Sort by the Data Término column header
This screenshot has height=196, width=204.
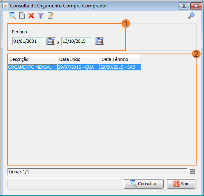(120, 59)
